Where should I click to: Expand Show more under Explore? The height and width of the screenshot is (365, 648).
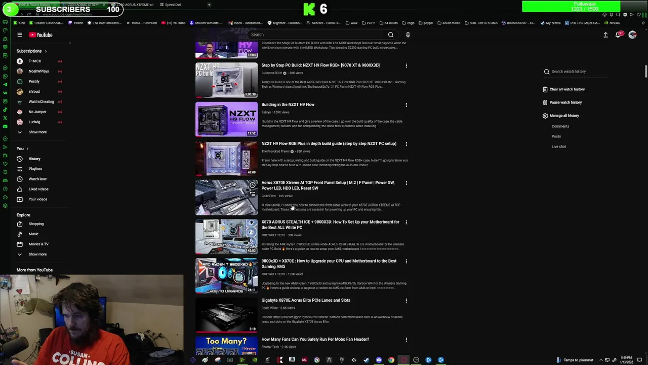pos(37,254)
